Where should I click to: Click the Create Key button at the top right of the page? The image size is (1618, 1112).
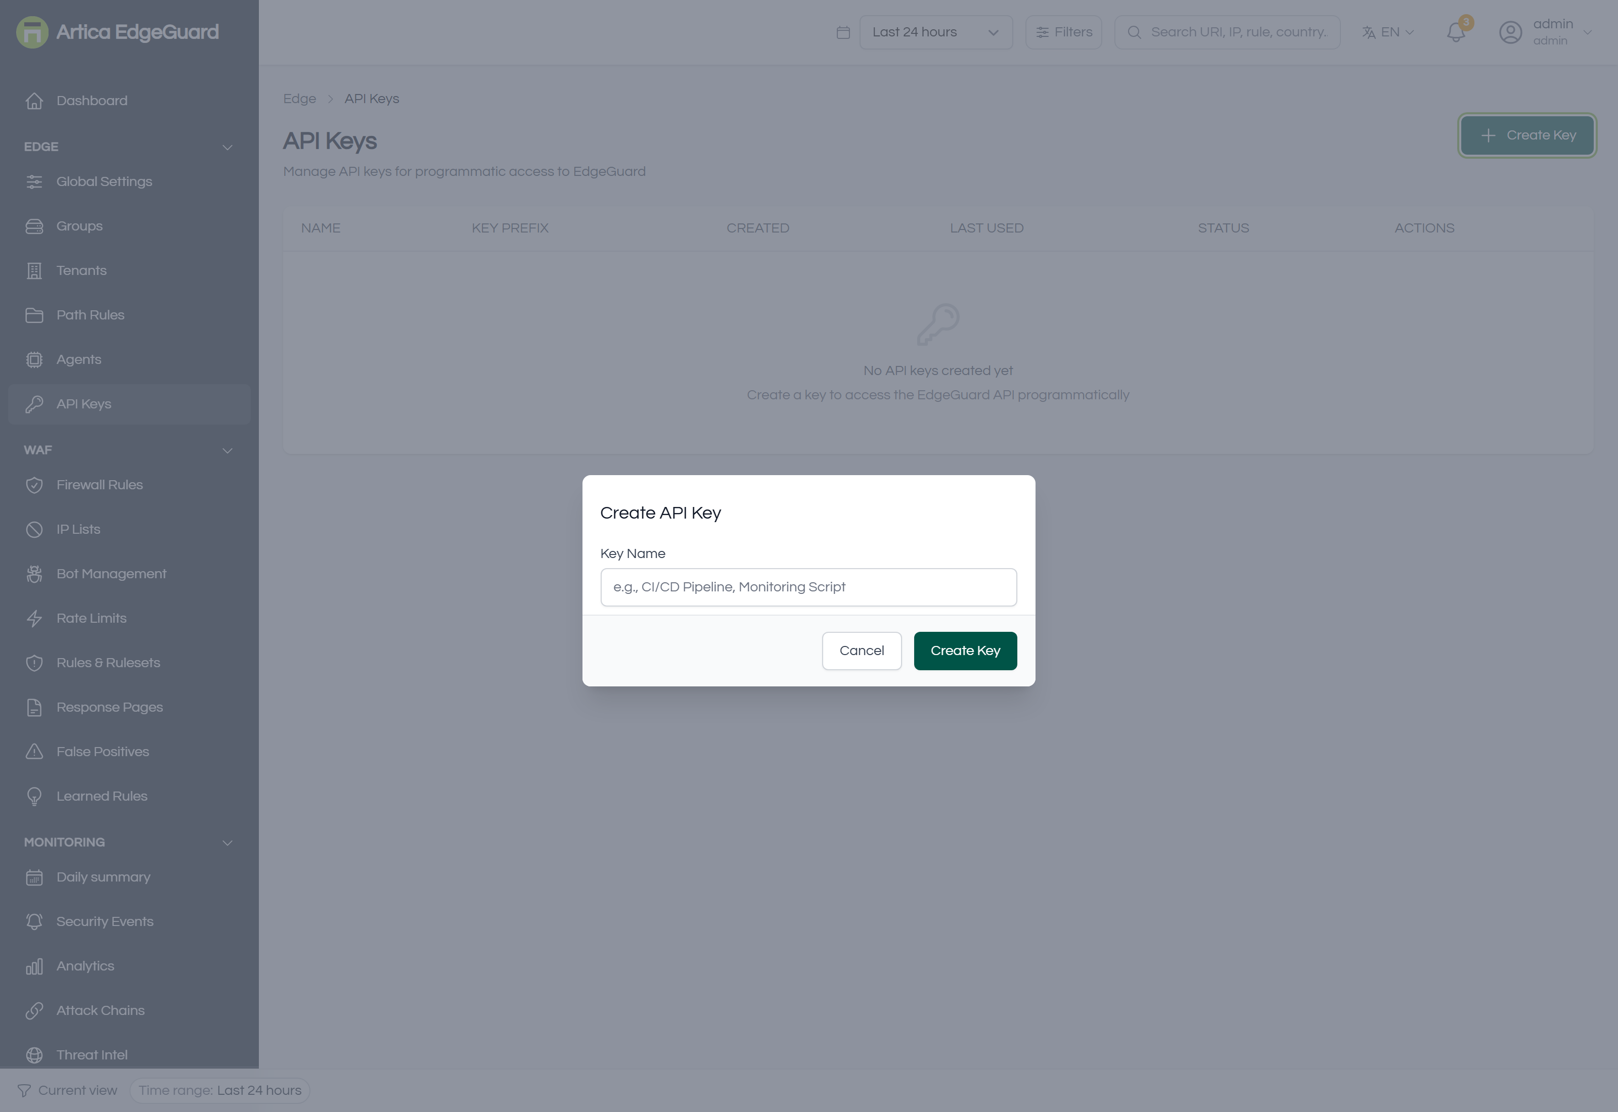pyautogui.click(x=1527, y=135)
